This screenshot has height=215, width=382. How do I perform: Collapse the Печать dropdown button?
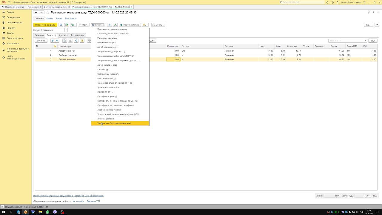pyautogui.click(x=98, y=25)
